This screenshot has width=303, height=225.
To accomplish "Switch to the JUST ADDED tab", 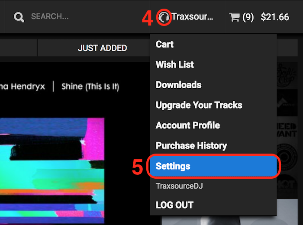I will (x=102, y=48).
